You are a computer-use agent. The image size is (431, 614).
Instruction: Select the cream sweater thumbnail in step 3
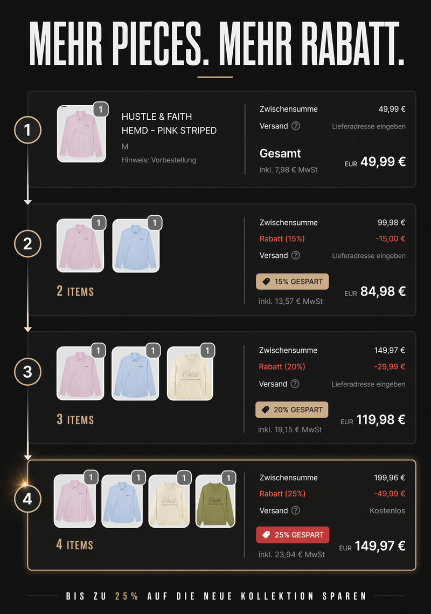[190, 373]
